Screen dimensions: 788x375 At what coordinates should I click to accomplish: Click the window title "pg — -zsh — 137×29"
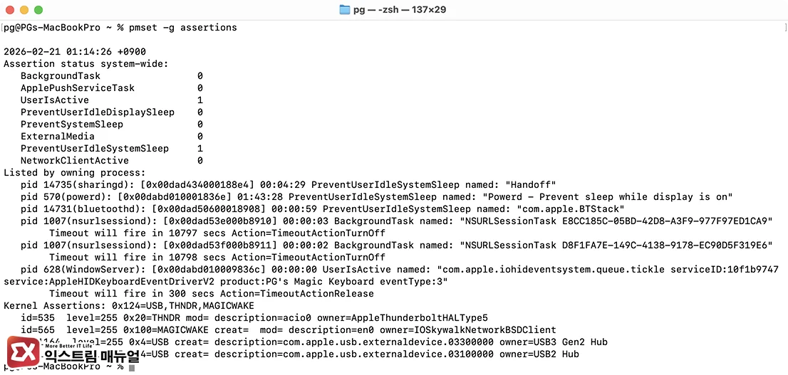click(x=400, y=10)
